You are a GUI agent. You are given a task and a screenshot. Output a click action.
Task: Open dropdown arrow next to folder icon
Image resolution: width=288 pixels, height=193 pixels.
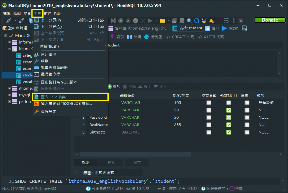tap(168, 21)
